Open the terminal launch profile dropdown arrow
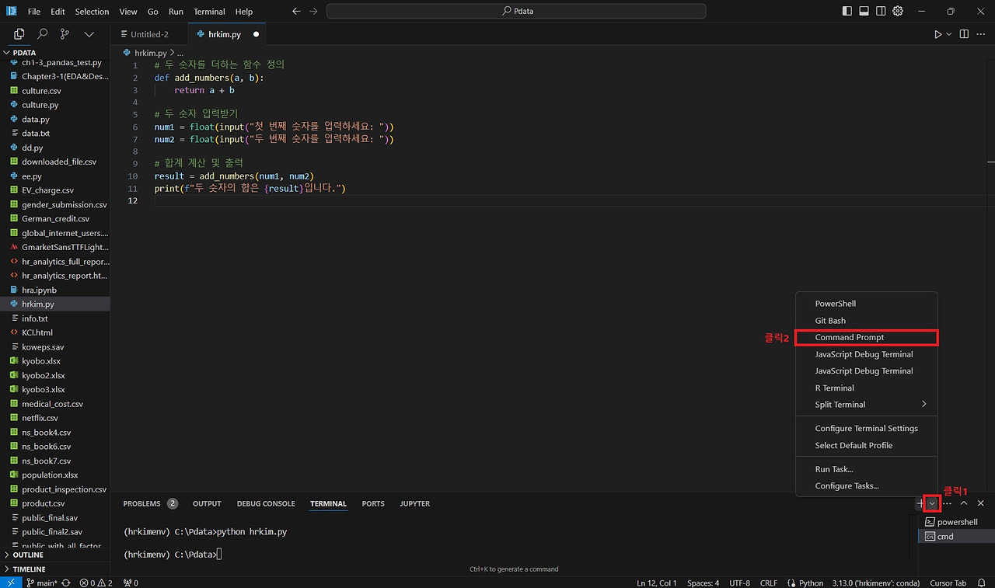The image size is (995, 588). pyautogui.click(x=932, y=504)
